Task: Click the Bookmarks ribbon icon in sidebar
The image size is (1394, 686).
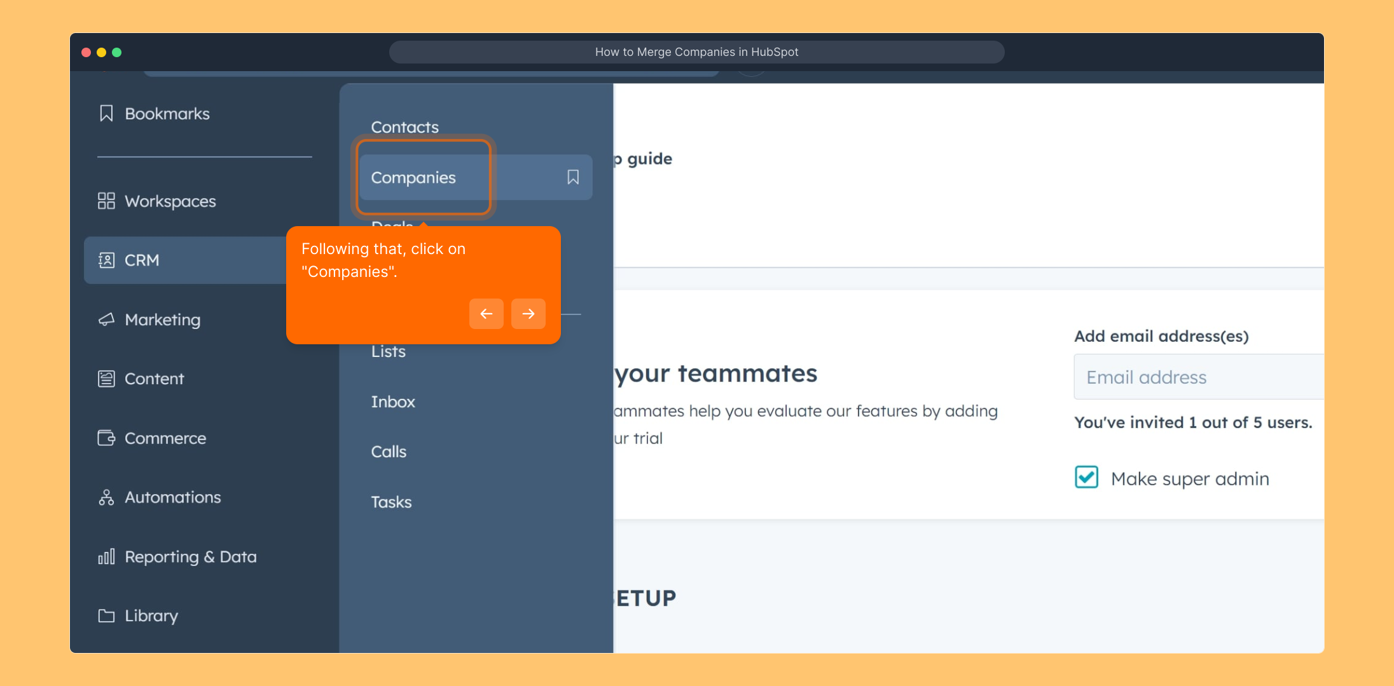Action: pyautogui.click(x=106, y=114)
